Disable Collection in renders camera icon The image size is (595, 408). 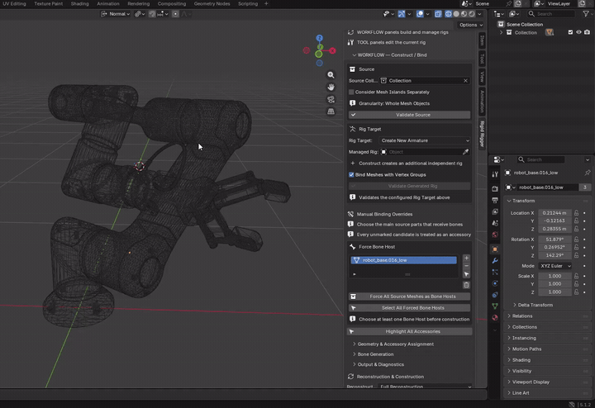587,32
